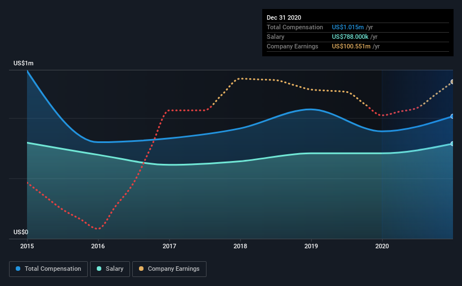Click the US$788.000k salary value

(350, 37)
